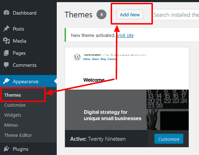Click the themes count badge showing 4
Screen dimensions: 199x155
[x=101, y=15]
